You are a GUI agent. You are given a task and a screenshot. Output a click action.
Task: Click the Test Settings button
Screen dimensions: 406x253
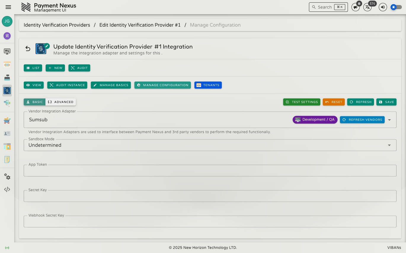pos(302,102)
